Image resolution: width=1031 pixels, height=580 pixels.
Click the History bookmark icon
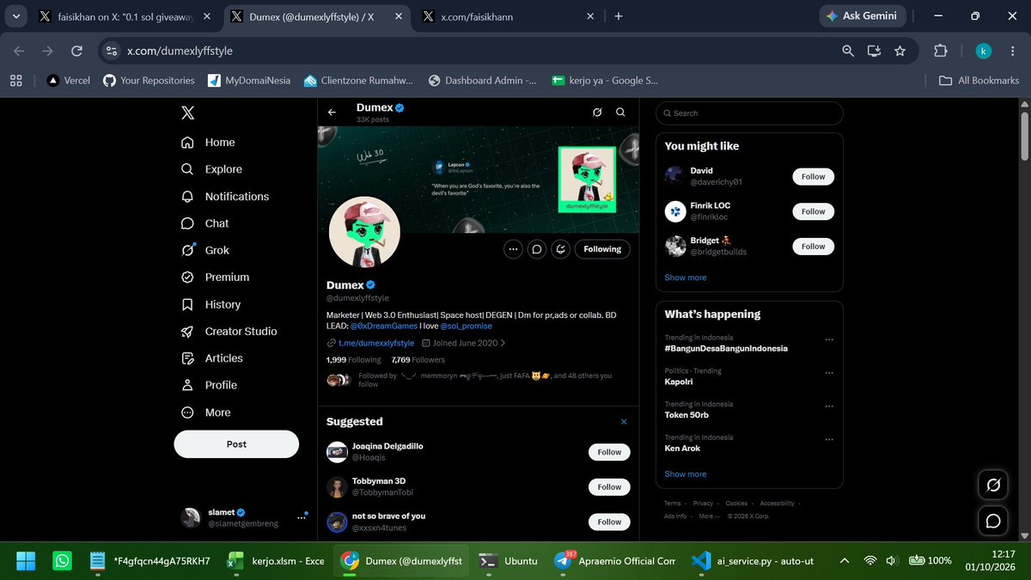coord(187,304)
